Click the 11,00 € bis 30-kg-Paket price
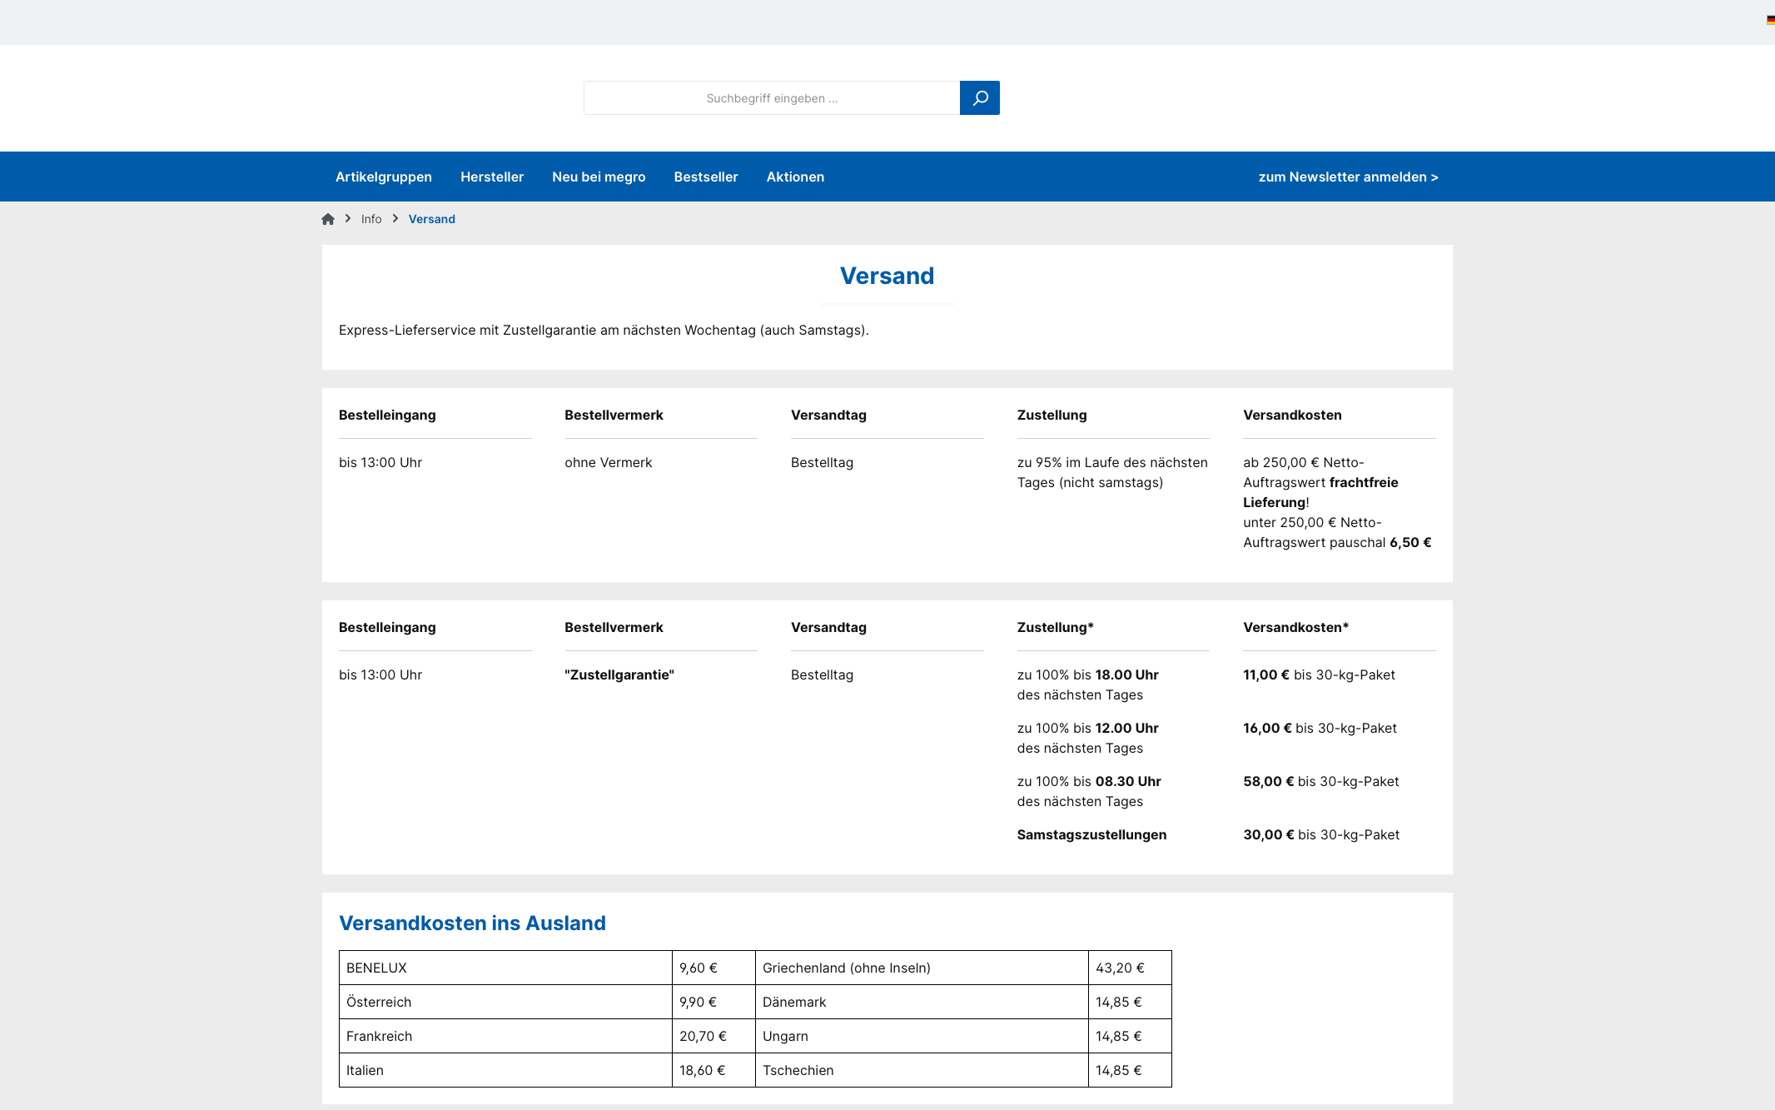The image size is (1775, 1110). pyautogui.click(x=1320, y=675)
